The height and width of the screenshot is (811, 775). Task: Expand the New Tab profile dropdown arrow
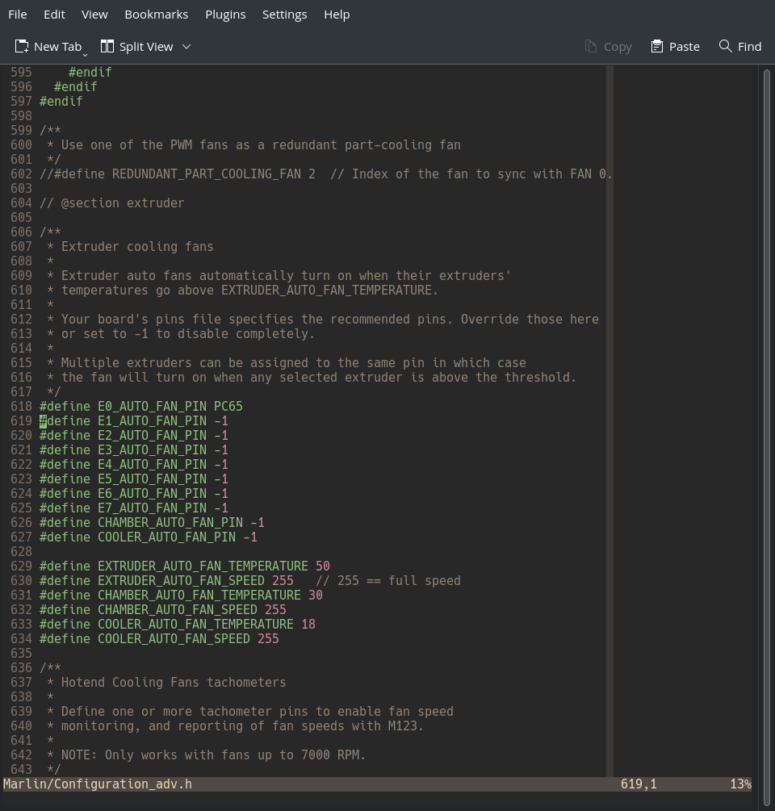tap(86, 52)
